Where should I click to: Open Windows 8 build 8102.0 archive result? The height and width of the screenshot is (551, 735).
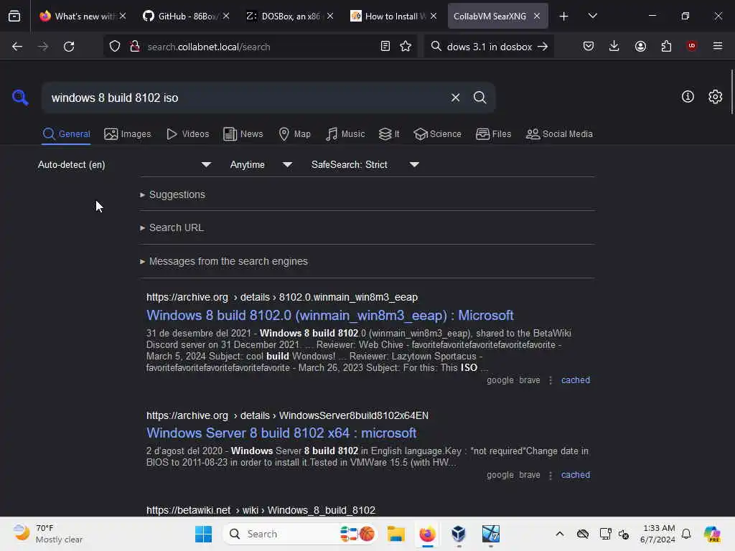click(x=330, y=316)
